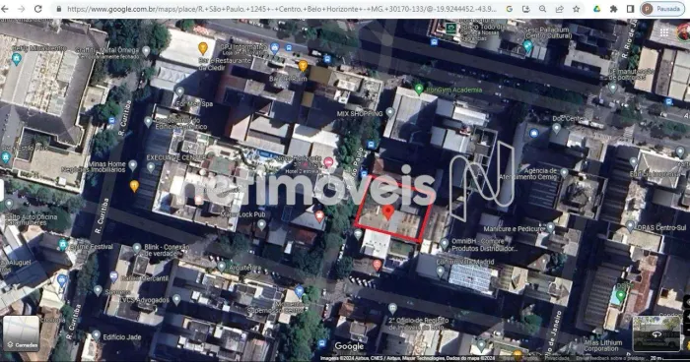
Task: Toggle the browser side panel icon
Action: click(x=630, y=9)
